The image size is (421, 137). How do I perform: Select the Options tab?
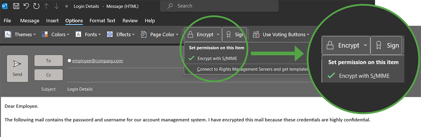click(74, 21)
